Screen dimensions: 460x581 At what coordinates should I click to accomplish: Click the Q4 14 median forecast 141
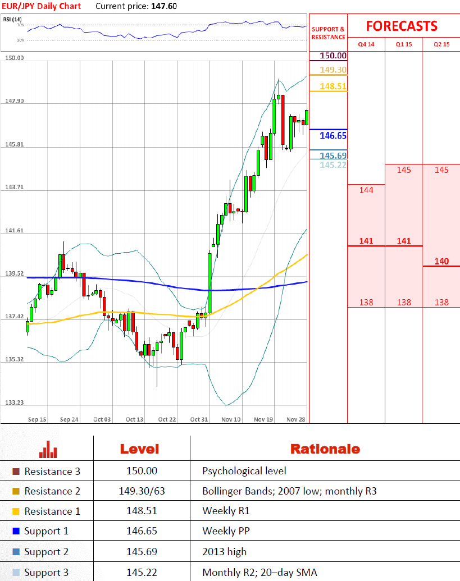coord(366,241)
